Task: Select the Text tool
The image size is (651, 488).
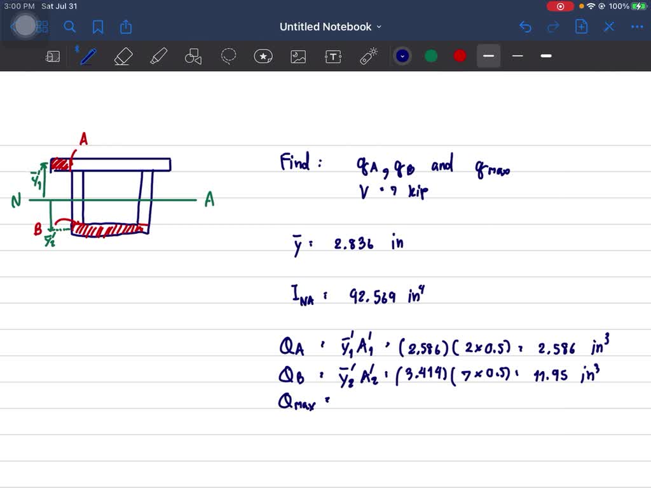Action: click(x=333, y=56)
